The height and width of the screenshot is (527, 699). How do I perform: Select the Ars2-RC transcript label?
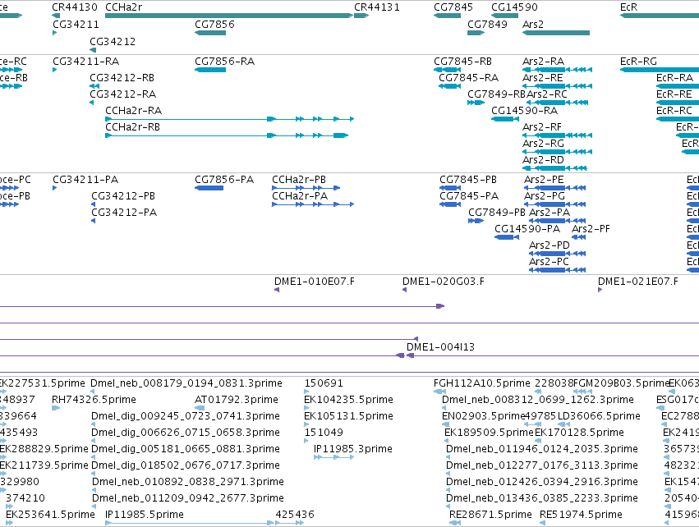tap(547, 94)
